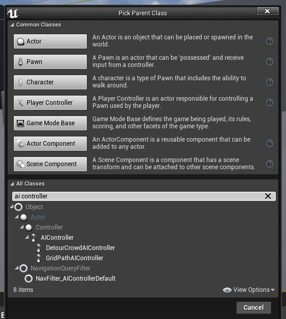Collapse the NavigationQueryFilter tree node

(17, 268)
